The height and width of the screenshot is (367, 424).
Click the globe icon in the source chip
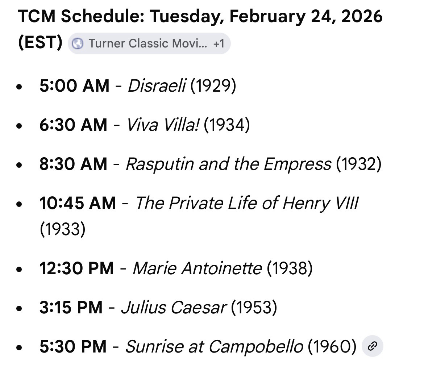(78, 44)
